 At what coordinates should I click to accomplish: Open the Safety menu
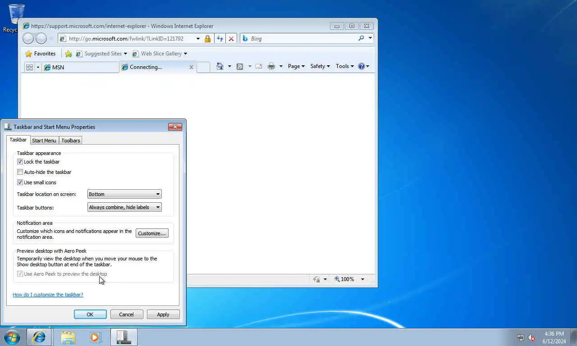[x=320, y=66]
